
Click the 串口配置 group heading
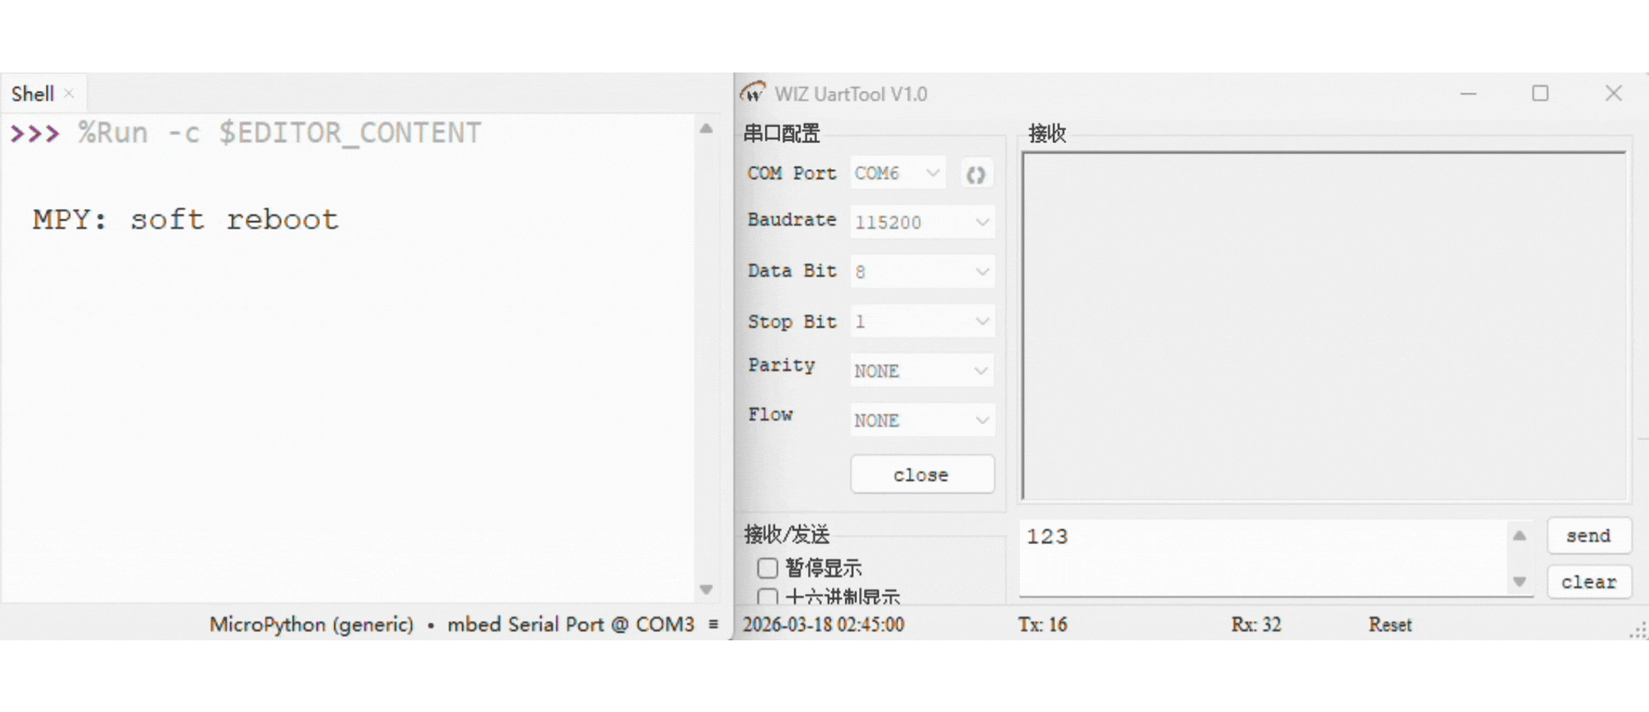coord(782,133)
